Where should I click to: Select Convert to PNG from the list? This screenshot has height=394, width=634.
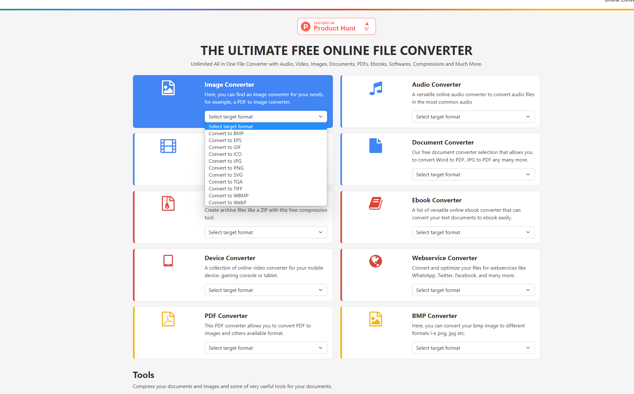[226, 168]
